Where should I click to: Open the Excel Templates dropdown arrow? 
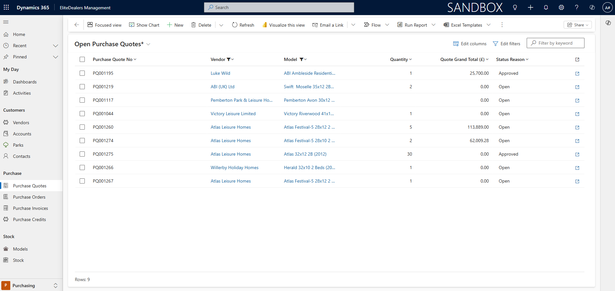click(x=488, y=25)
